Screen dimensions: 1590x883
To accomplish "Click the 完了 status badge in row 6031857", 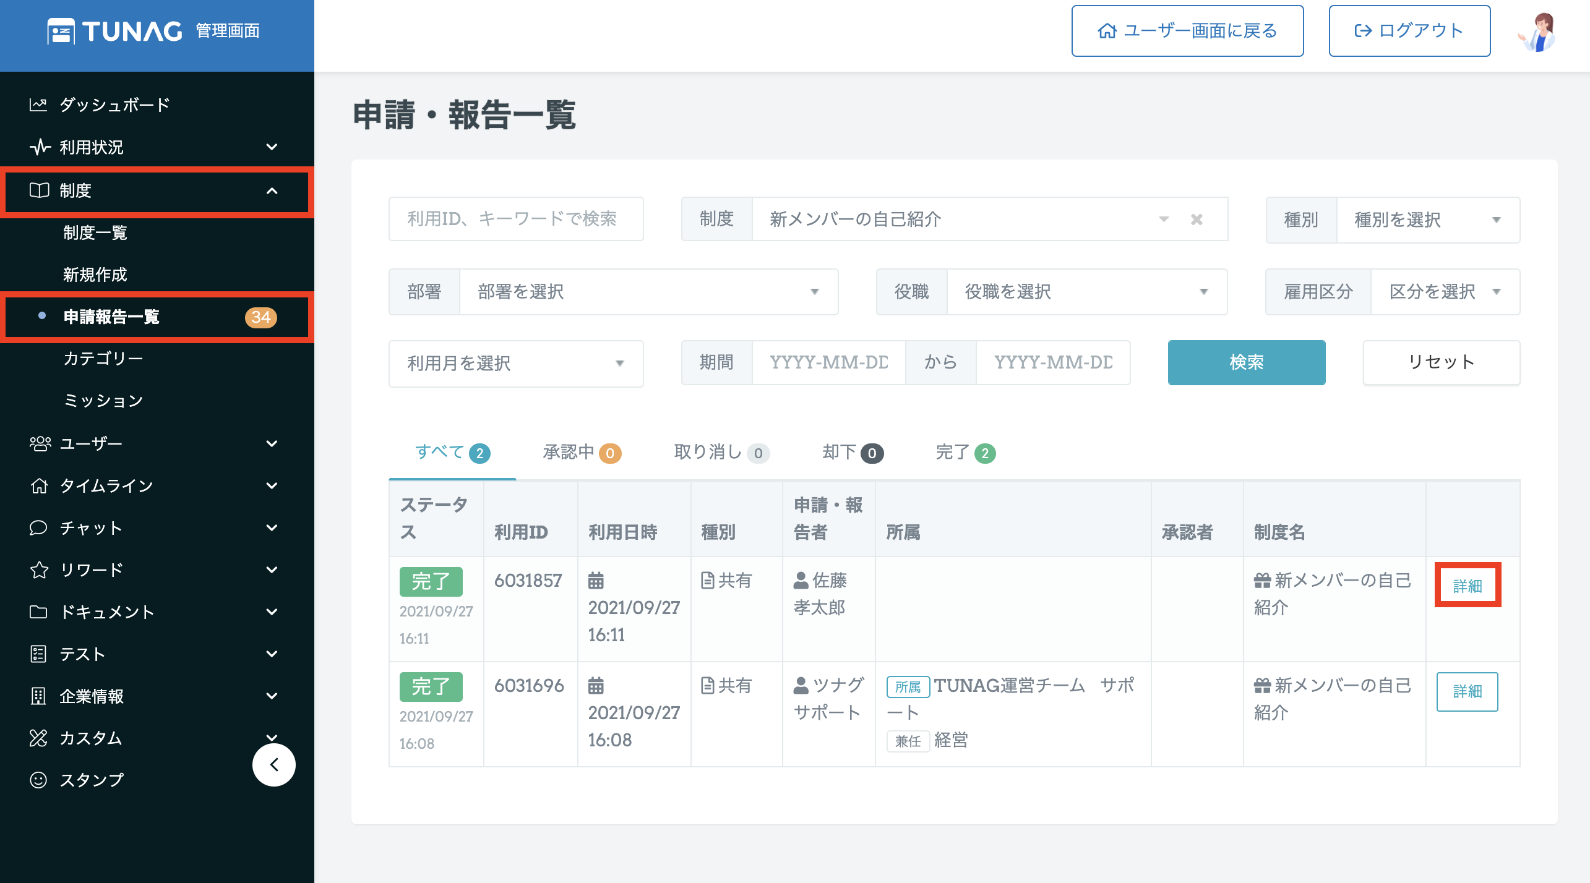I will [x=431, y=581].
